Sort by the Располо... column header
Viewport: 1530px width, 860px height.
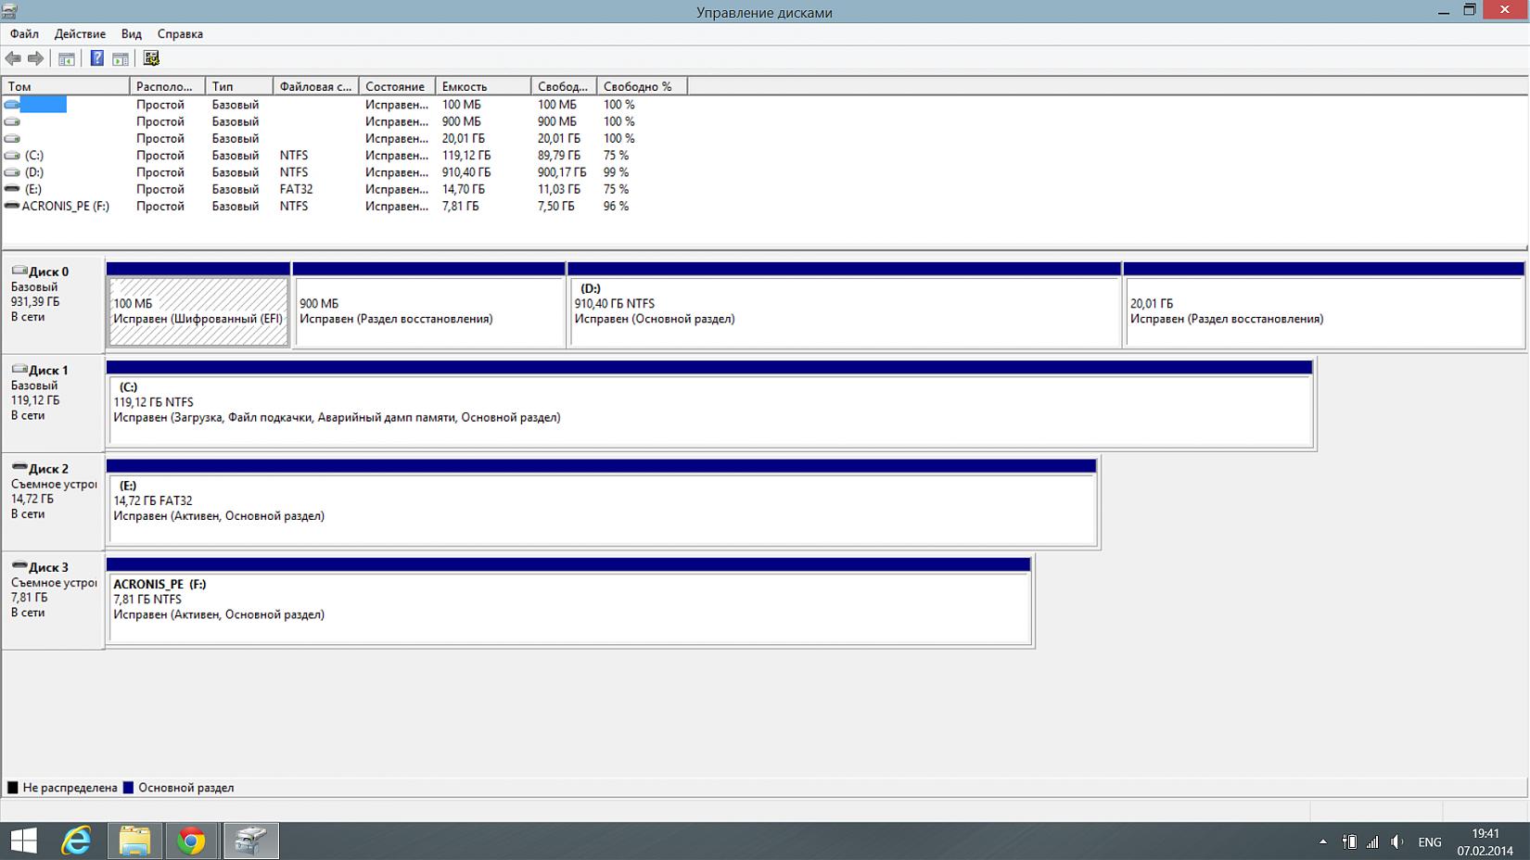pyautogui.click(x=168, y=86)
